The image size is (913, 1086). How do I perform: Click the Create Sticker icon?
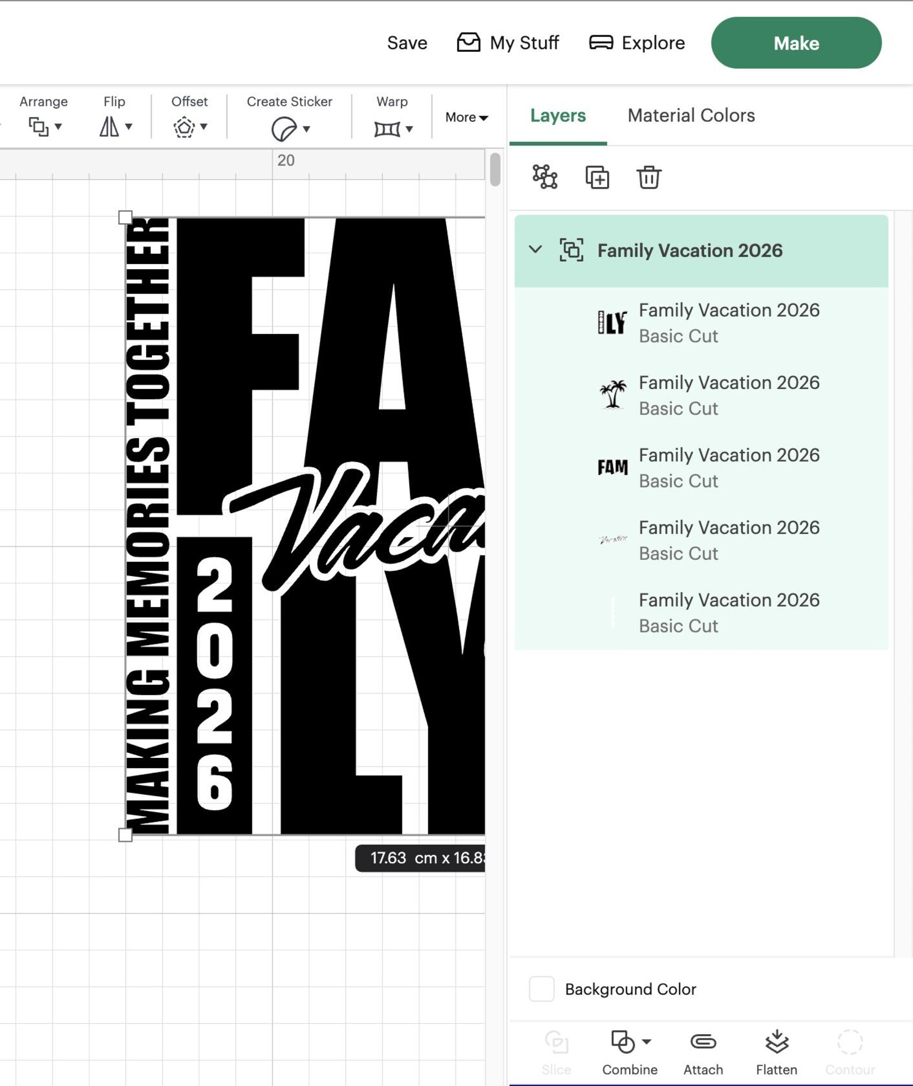pos(284,128)
